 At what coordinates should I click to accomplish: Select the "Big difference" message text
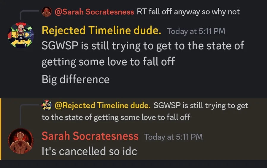point(75,79)
